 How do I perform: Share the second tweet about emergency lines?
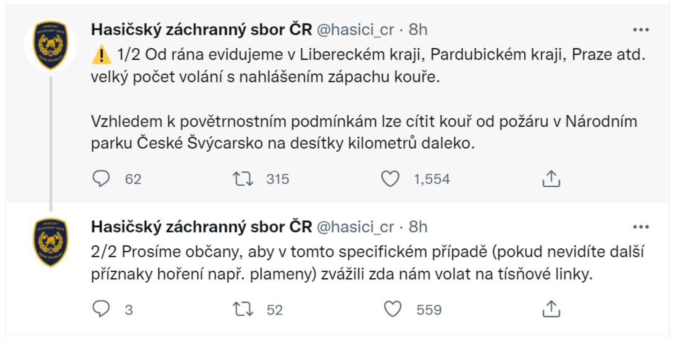[551, 309]
